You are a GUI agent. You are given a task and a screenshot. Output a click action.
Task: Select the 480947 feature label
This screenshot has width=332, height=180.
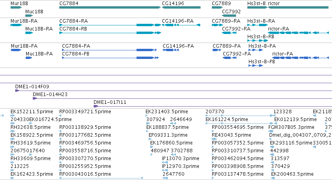point(160,151)
